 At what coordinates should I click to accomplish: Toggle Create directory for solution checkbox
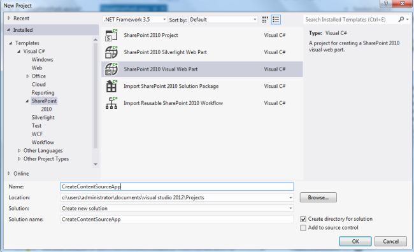coord(303,219)
